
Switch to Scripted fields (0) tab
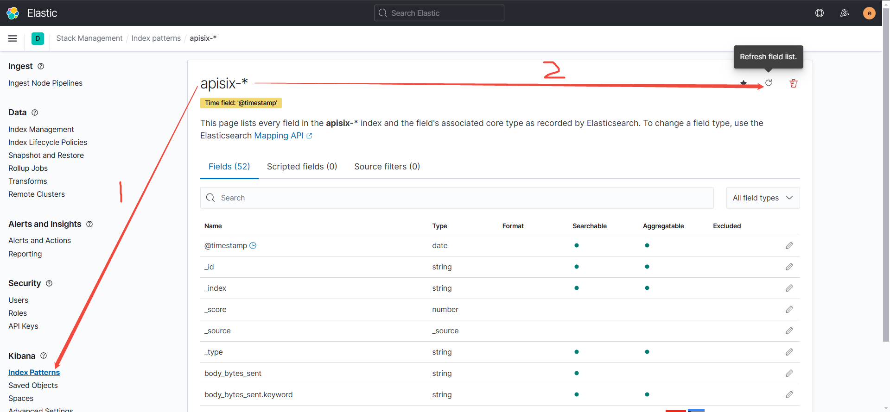tap(302, 167)
